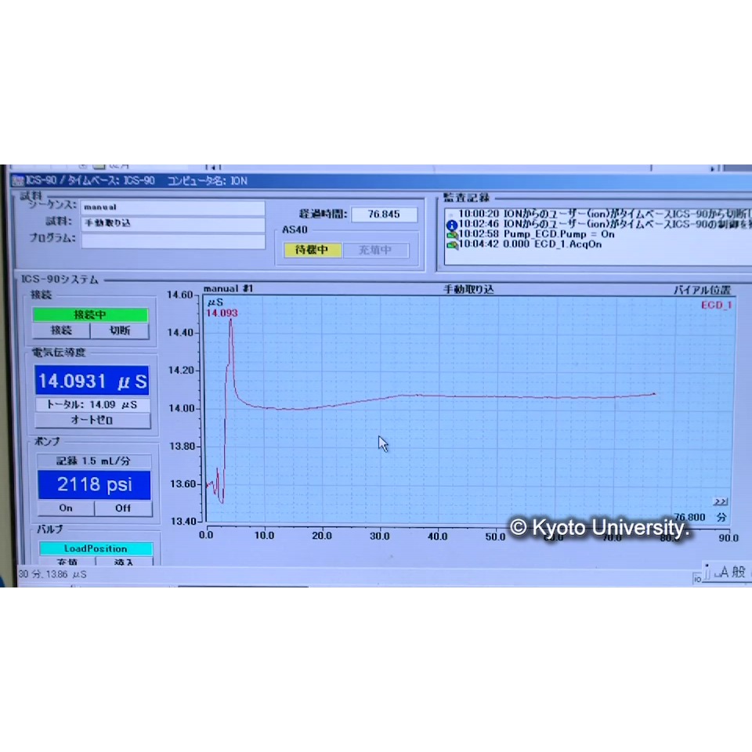The image size is (752, 752).
Task: Select the yellow 待機中 AS40 status
Action: 312,251
